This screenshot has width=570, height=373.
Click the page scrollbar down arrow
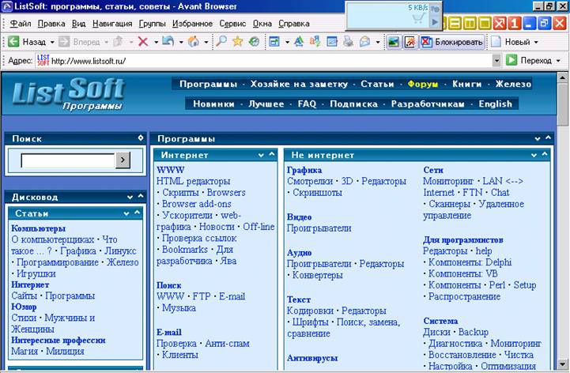point(562,364)
